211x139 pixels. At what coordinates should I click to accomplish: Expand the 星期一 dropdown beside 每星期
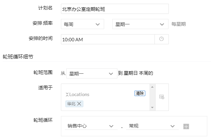pyautogui.click(x=140, y=24)
